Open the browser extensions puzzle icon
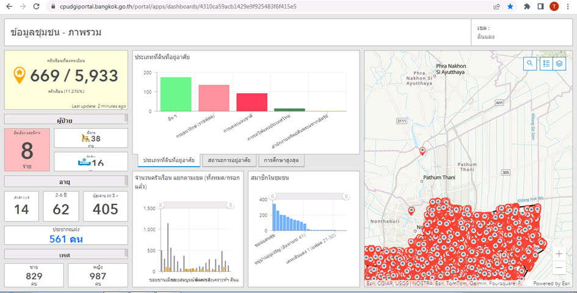 (x=527, y=6)
